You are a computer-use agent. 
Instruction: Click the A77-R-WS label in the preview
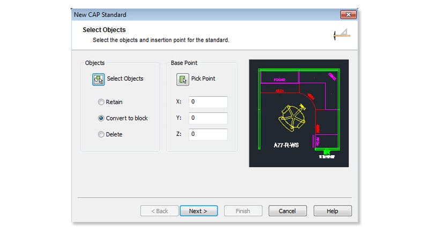pos(286,145)
